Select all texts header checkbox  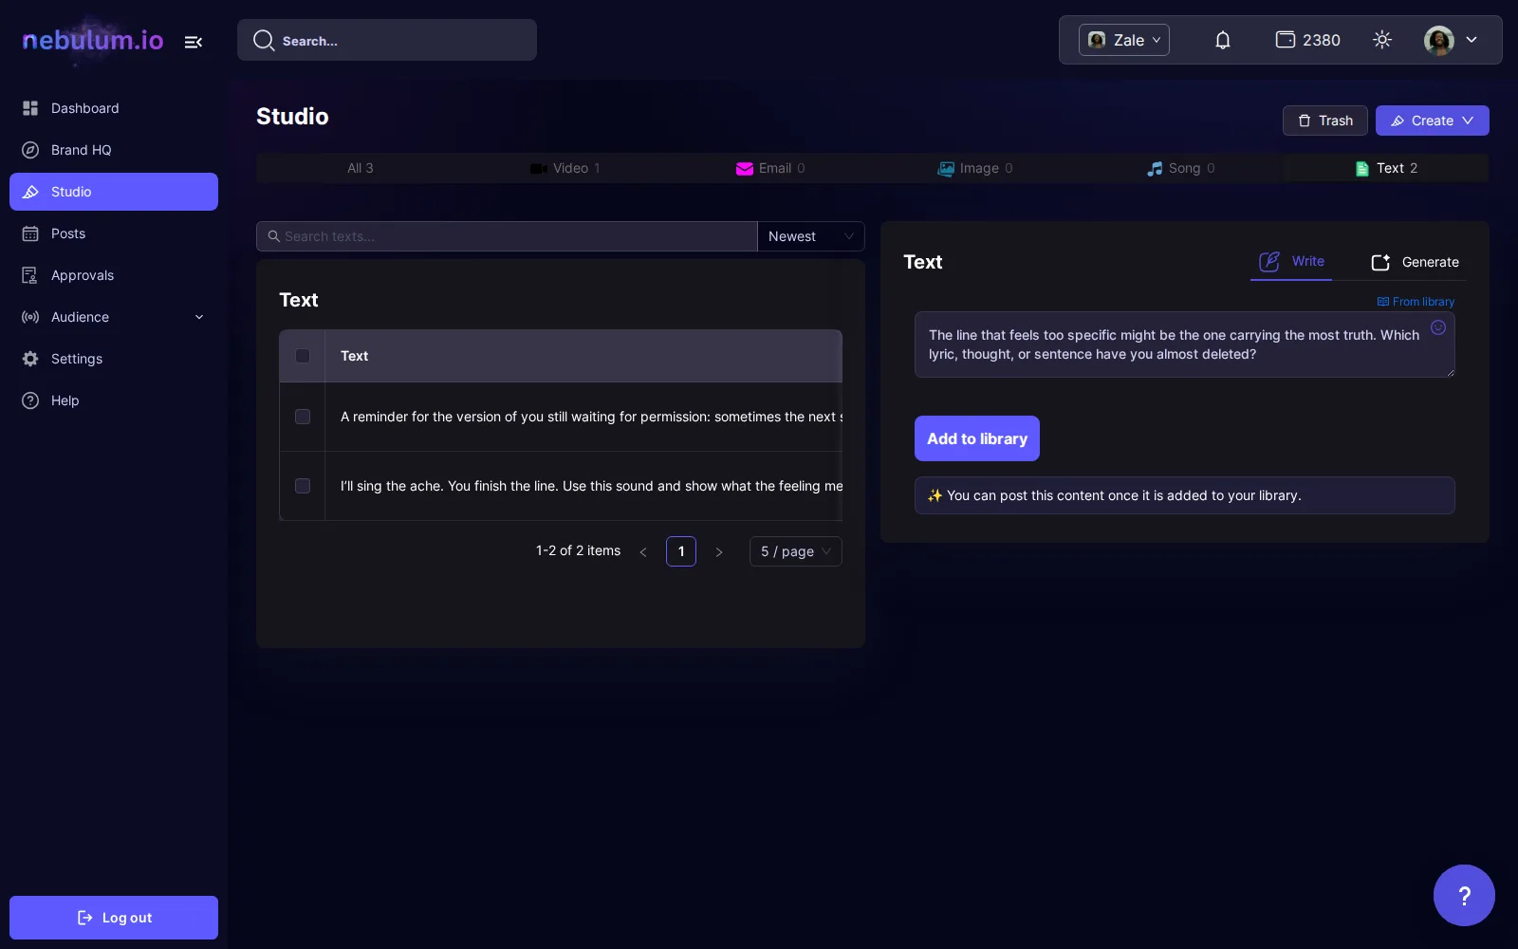[303, 356]
